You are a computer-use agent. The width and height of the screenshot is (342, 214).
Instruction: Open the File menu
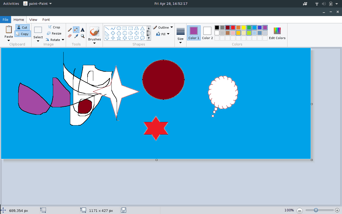point(5,20)
